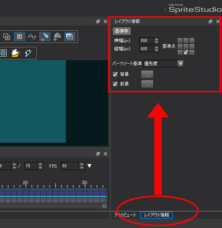Uncheck the 背景 checkbox
222x228 pixels.
(115, 74)
